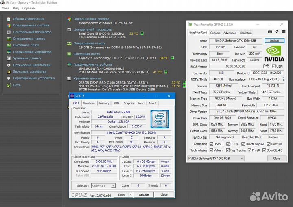The height and width of the screenshot is (207, 293).
Task: Open Оперативная память summary heading link
Action: click(90, 43)
